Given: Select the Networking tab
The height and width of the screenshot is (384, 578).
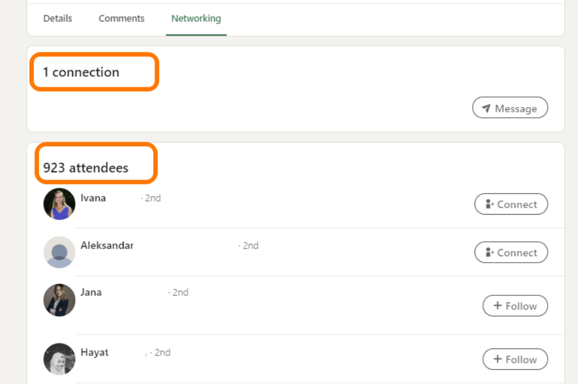Looking at the screenshot, I should (x=196, y=18).
